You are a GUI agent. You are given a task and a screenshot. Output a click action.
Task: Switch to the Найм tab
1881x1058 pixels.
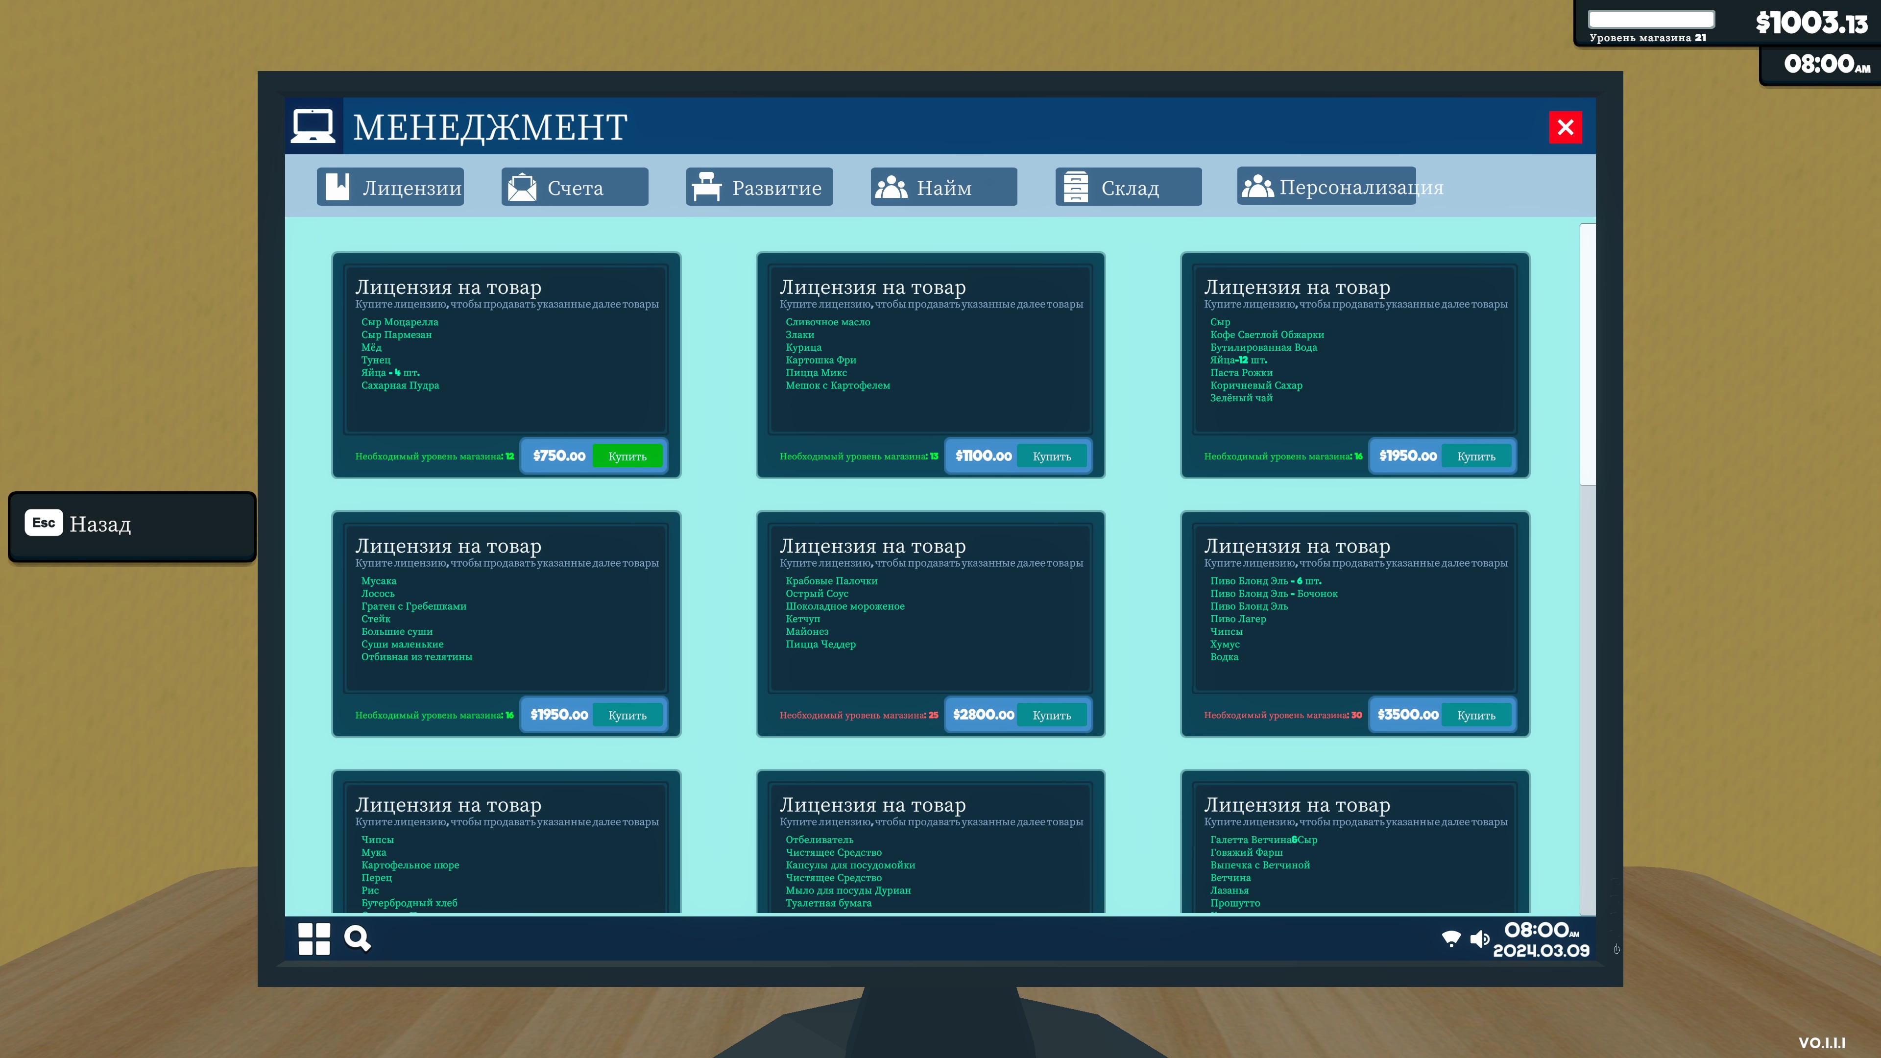click(943, 187)
